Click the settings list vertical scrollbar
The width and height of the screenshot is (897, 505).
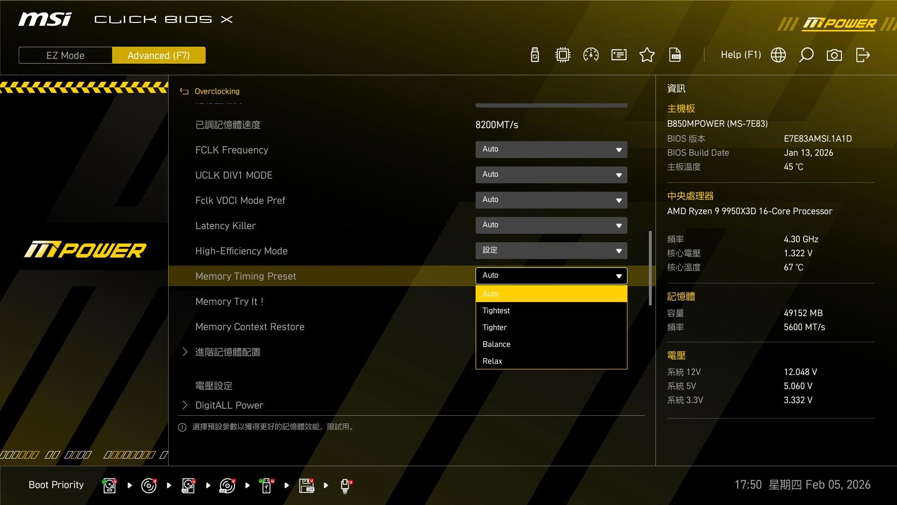(650, 268)
